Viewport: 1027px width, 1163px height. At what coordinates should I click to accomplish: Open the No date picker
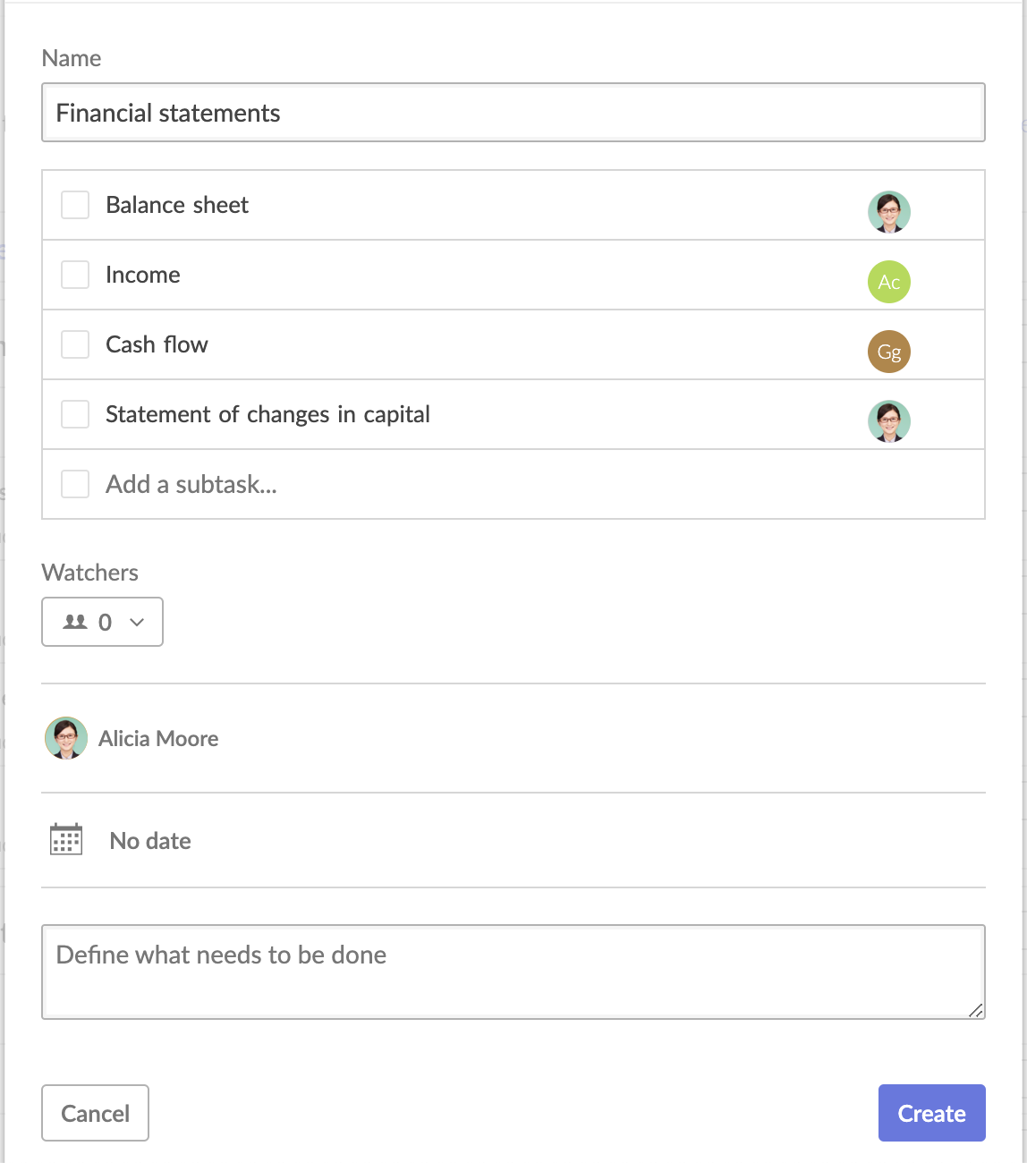[150, 841]
